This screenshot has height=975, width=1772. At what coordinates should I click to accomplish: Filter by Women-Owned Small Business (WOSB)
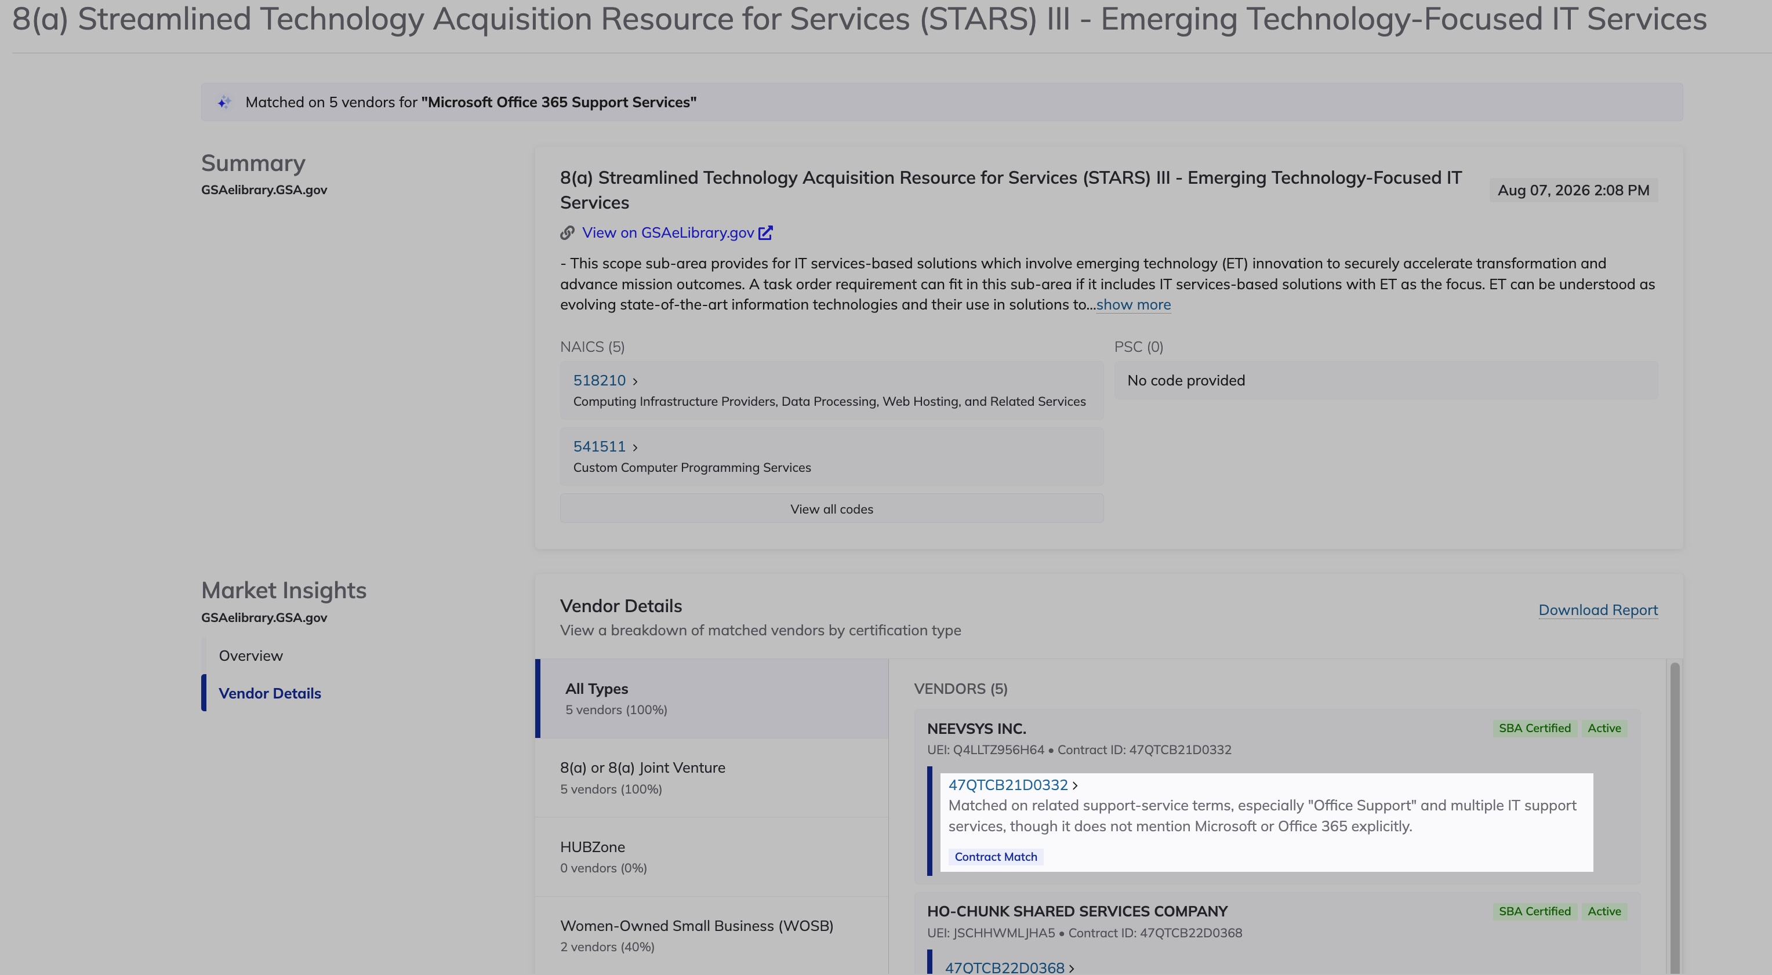pyautogui.click(x=711, y=935)
